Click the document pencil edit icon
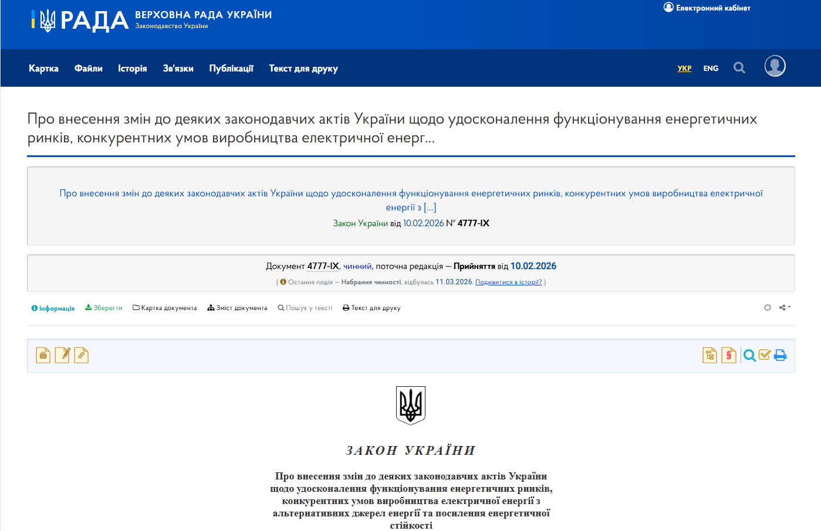The height and width of the screenshot is (531, 821). click(62, 355)
